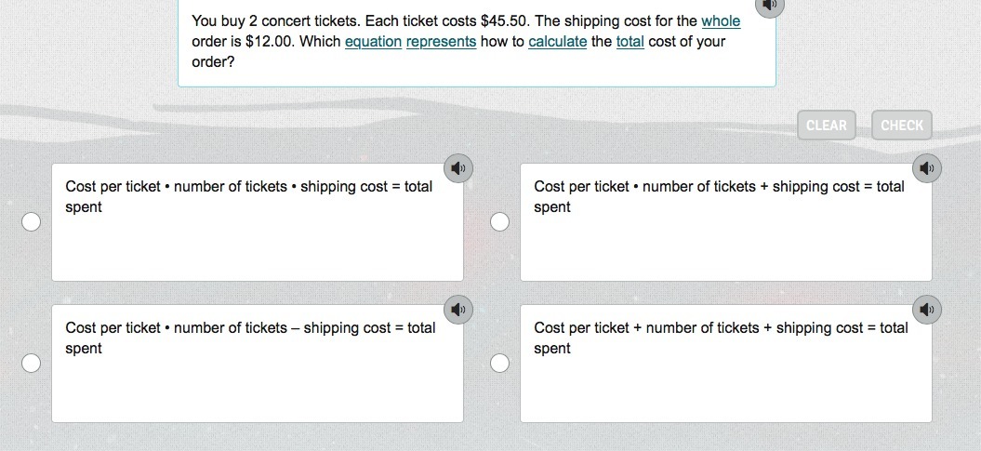
Task: Select radio for tickets – shipping cost answer
Action: 32,363
